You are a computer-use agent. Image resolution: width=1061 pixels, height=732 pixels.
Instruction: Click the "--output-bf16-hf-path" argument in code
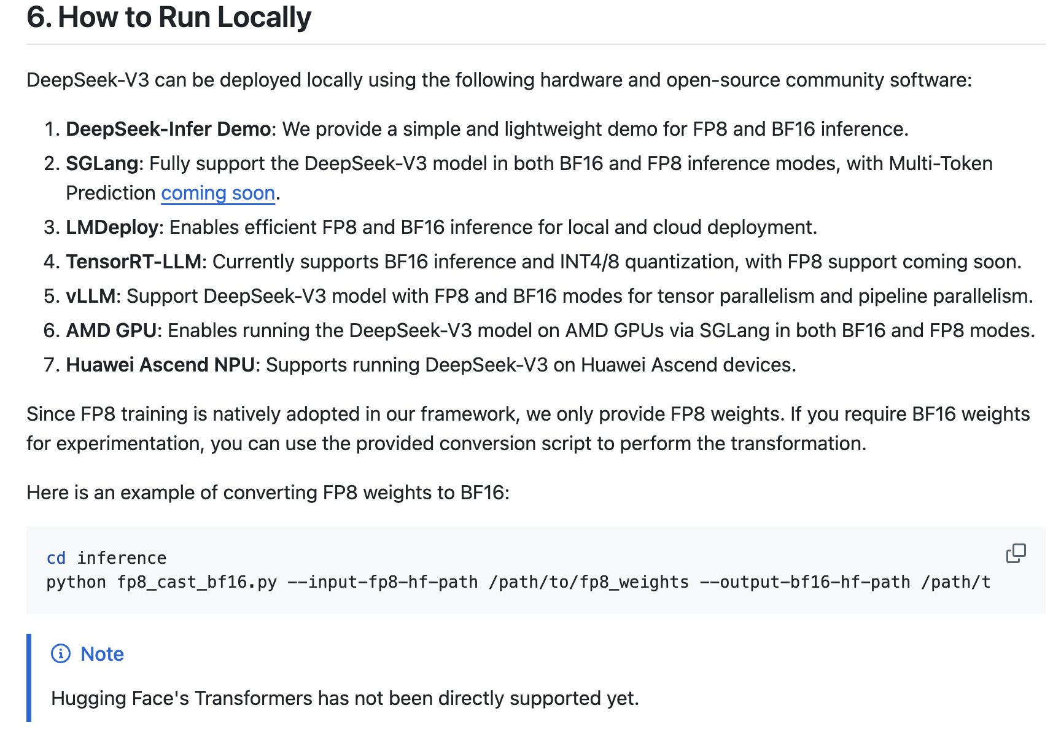tap(804, 582)
